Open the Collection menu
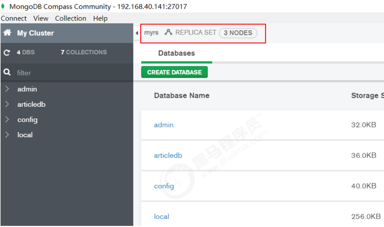 pyautogui.click(x=70, y=18)
